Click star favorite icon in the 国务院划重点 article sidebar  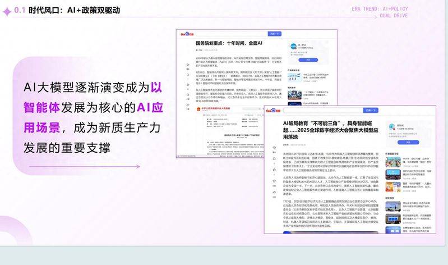(188, 95)
